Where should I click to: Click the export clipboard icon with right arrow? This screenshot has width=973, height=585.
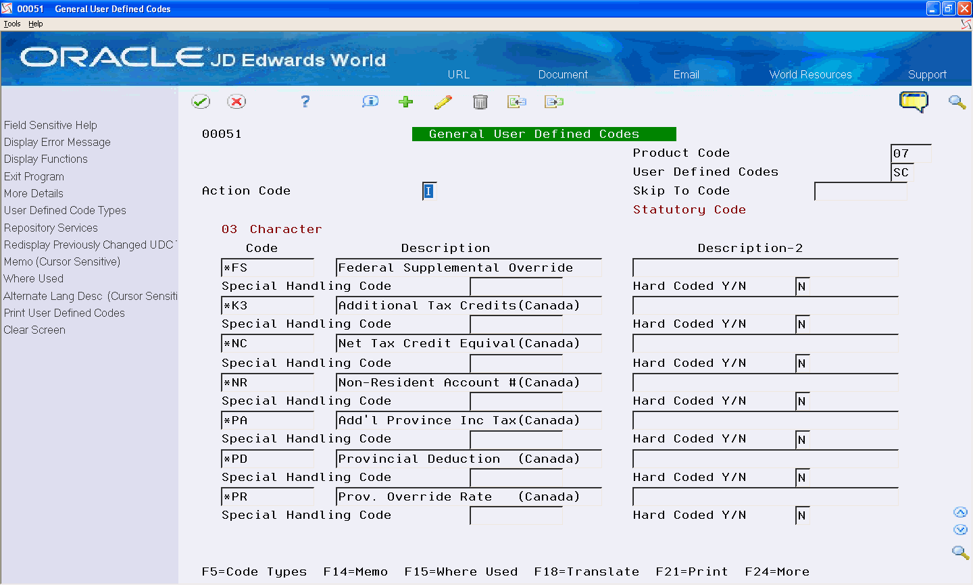tap(553, 101)
